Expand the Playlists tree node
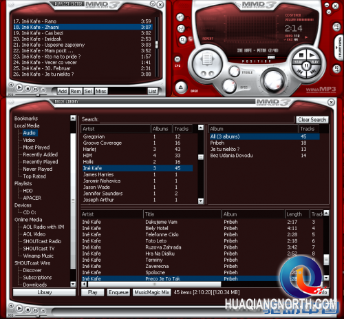 click(23, 183)
